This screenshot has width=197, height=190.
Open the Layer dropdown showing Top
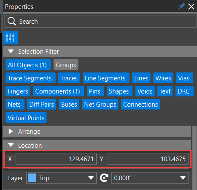pos(61,178)
